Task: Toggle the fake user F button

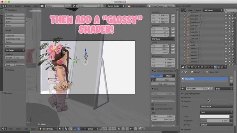Action: pyautogui.click(x=205, y=89)
